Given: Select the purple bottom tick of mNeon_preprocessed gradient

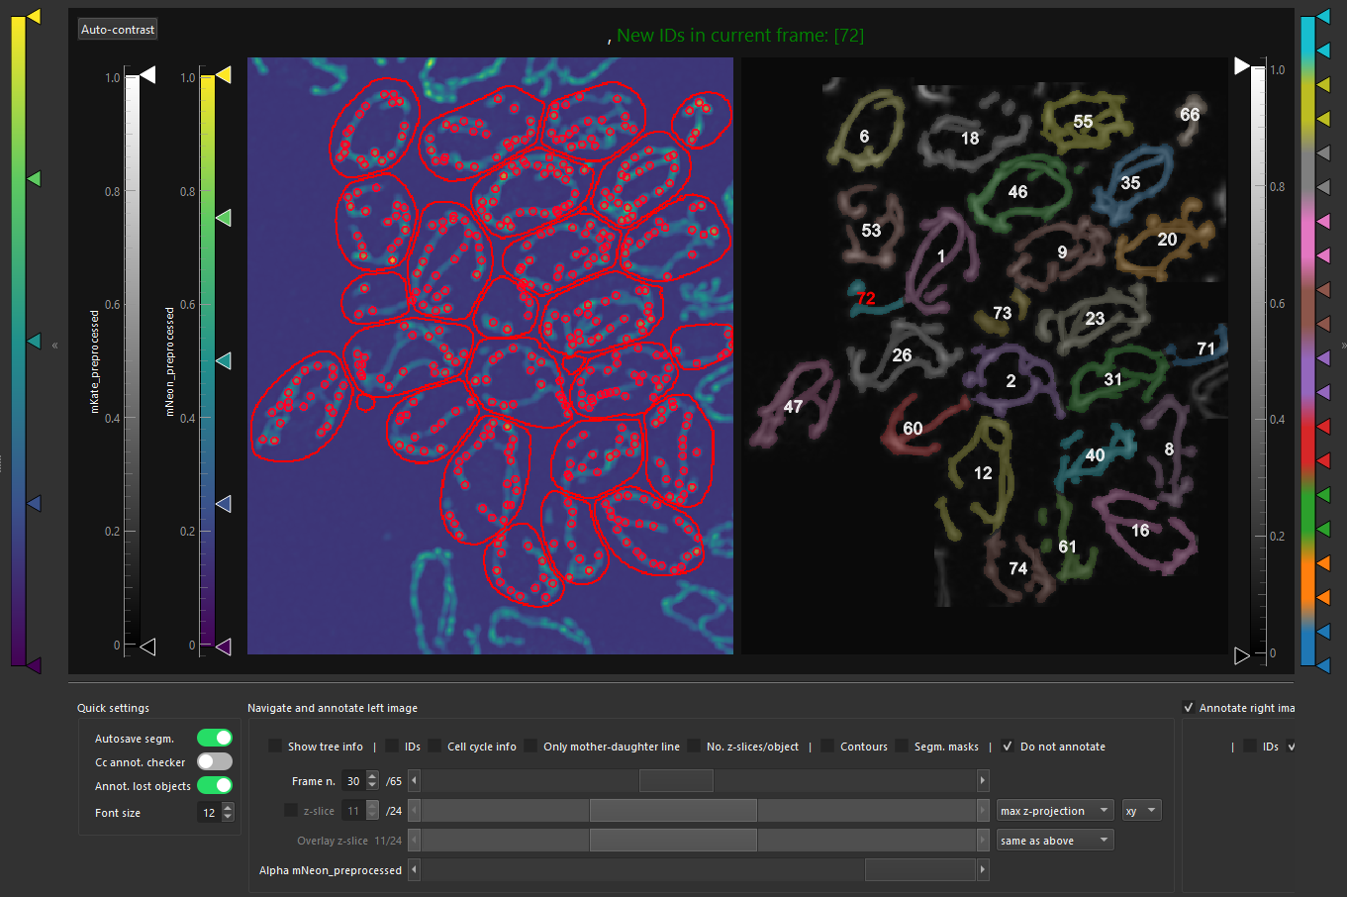Looking at the screenshot, I should tap(223, 647).
